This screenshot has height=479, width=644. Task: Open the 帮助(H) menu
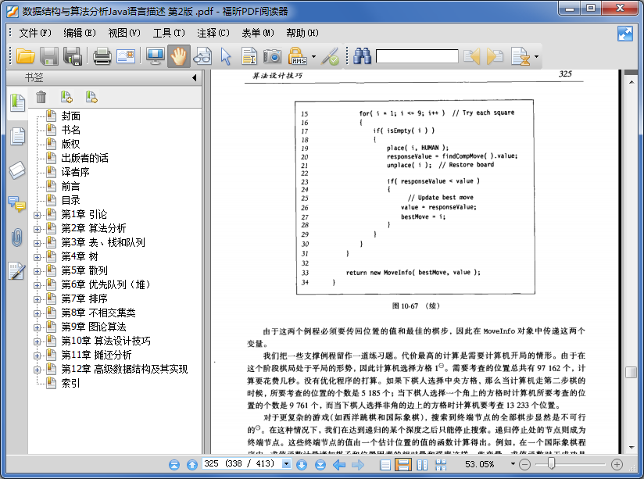coord(302,33)
